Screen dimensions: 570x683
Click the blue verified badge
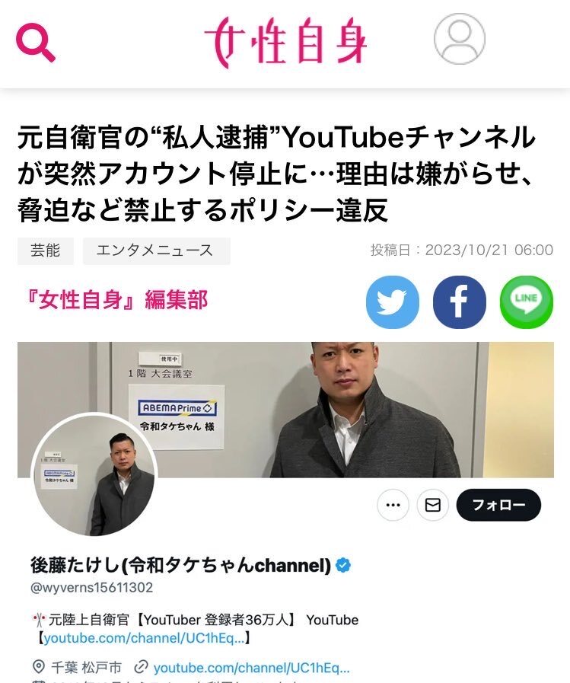coord(343,565)
